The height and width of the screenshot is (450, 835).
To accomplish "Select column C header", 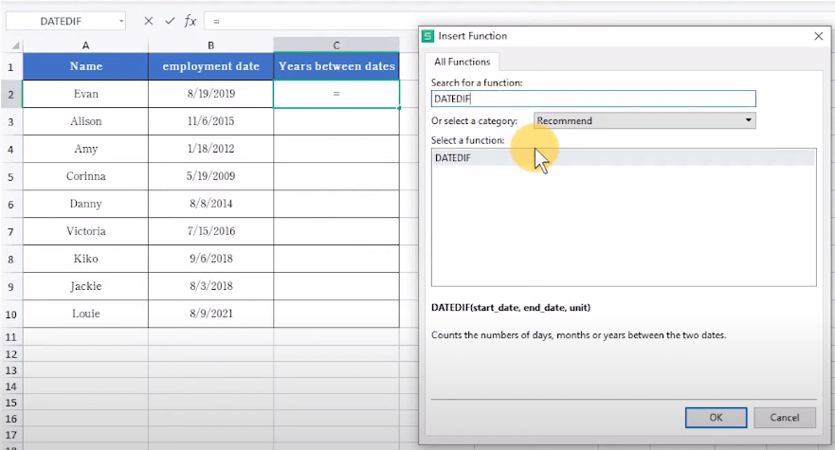I will pos(336,45).
